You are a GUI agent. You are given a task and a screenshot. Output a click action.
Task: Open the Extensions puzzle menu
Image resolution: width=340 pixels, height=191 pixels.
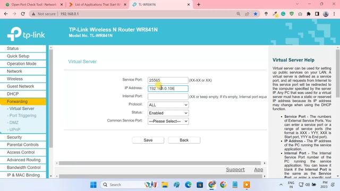(x=309, y=14)
